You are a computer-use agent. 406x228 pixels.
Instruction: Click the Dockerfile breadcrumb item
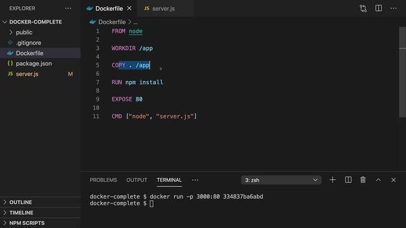point(112,22)
